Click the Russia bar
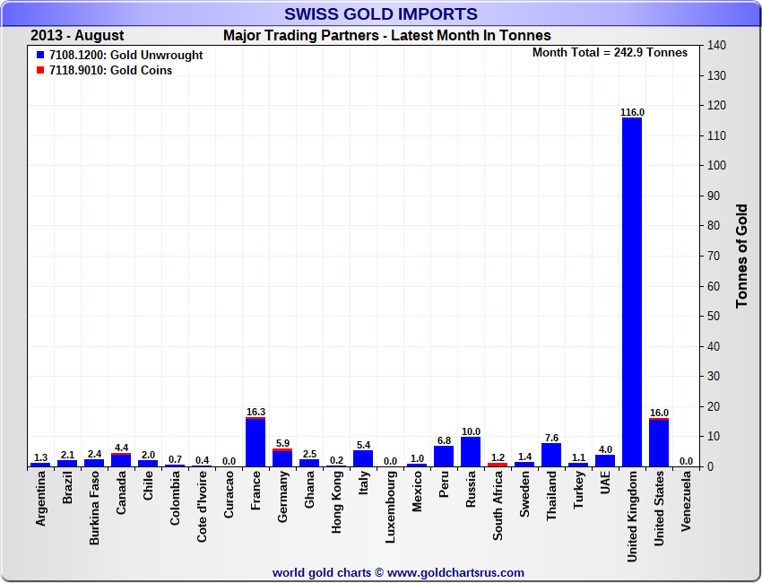The width and height of the screenshot is (762, 583). [471, 452]
